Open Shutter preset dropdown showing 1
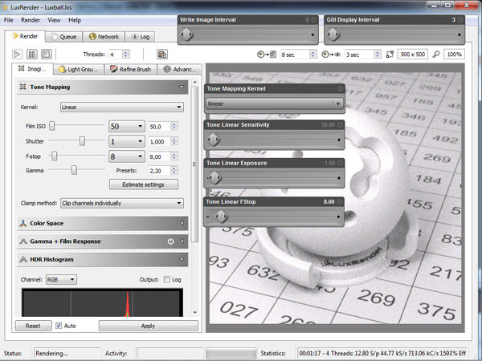Screen dimensions: 482x361 pos(127,141)
